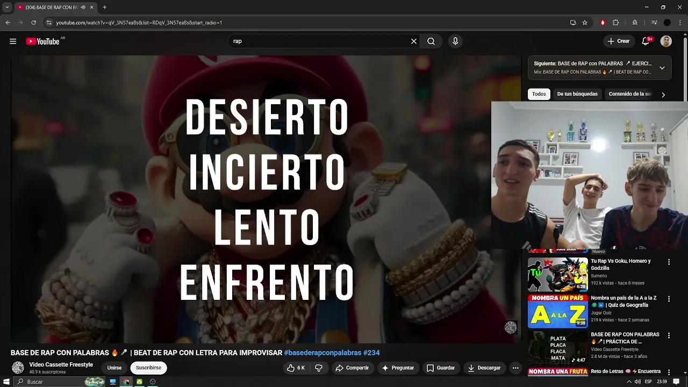Screen dimensions: 688x387
Task: Select the Contenido de la serie chip
Action: pyautogui.click(x=630, y=94)
